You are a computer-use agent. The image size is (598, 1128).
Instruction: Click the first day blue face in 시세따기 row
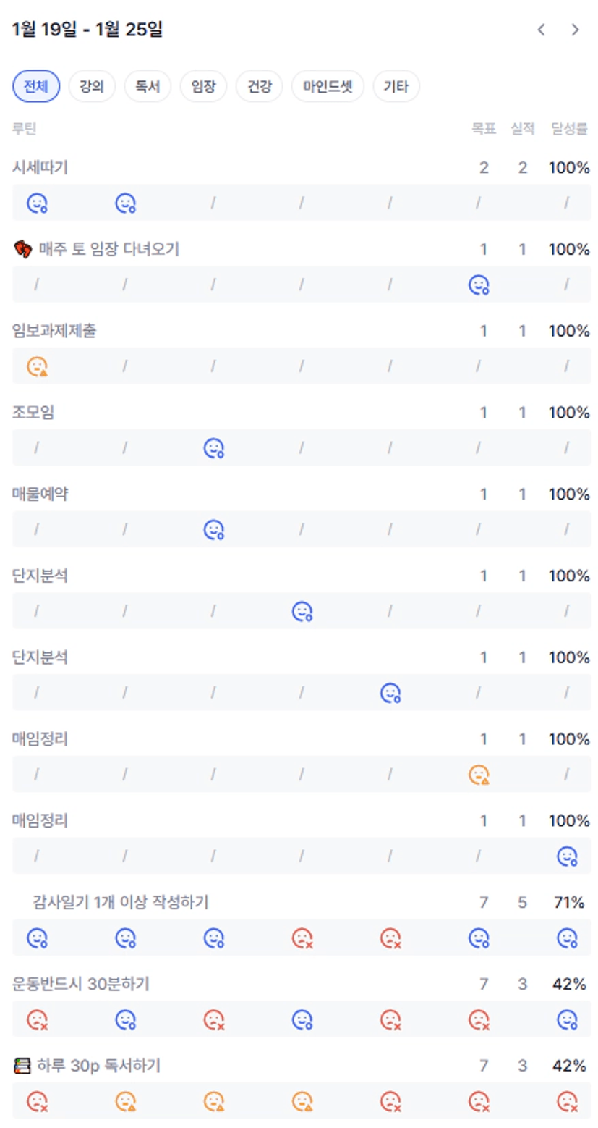click(x=37, y=203)
